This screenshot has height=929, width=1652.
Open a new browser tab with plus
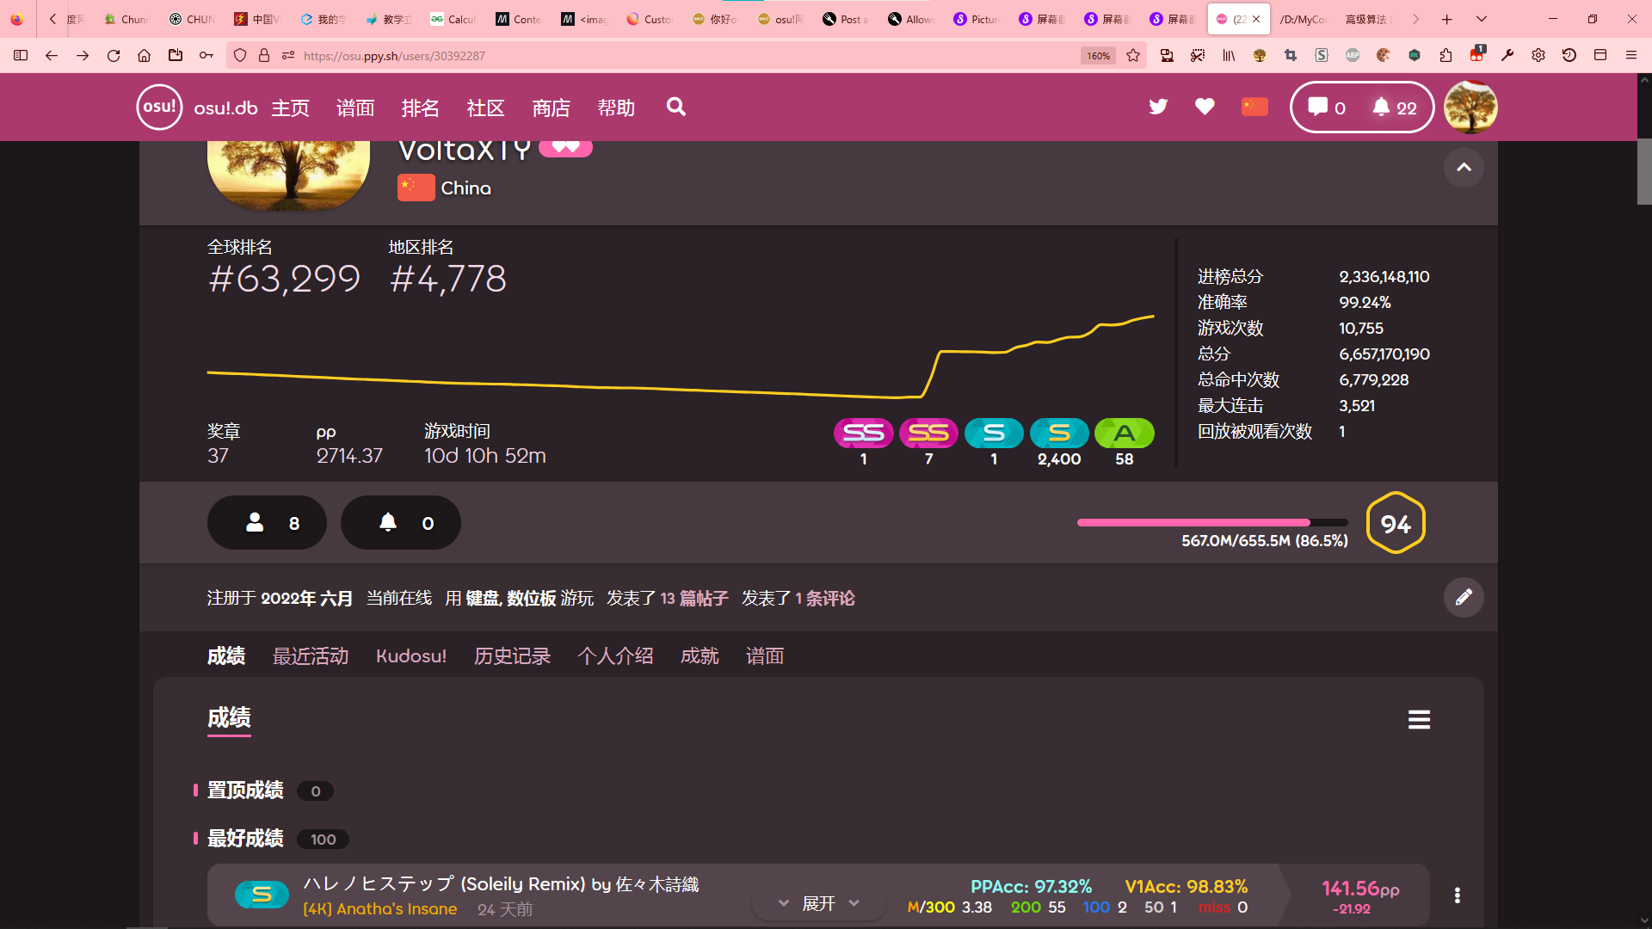pos(1447,19)
